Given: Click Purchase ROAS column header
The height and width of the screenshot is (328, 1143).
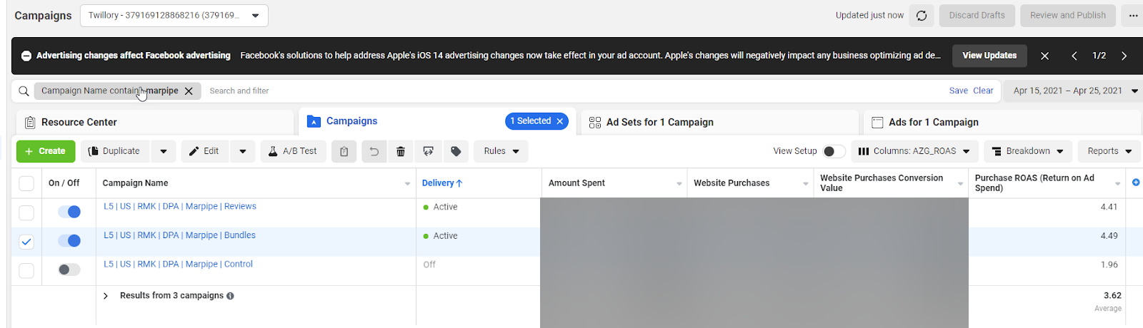Looking at the screenshot, I should [x=1034, y=183].
